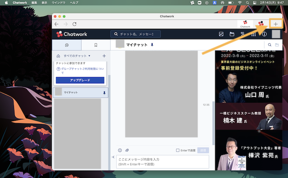Open the task management checkbox icon
The width and height of the screenshot is (288, 178).
221,34
